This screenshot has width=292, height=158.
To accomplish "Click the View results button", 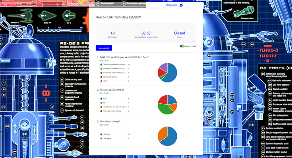I will point(104,48).
